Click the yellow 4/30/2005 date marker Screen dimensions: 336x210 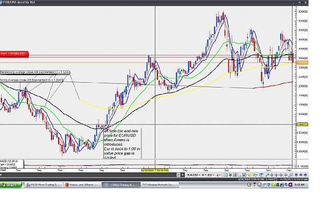pyautogui.click(x=155, y=170)
